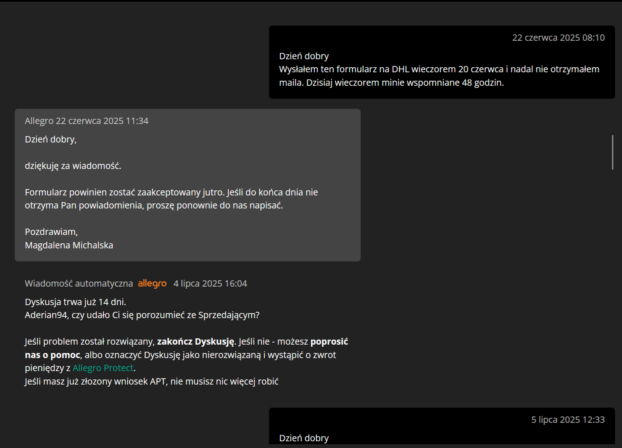Click the '5 lipca 2025 12:33' timestamp
622x448 pixels.
click(x=567, y=420)
